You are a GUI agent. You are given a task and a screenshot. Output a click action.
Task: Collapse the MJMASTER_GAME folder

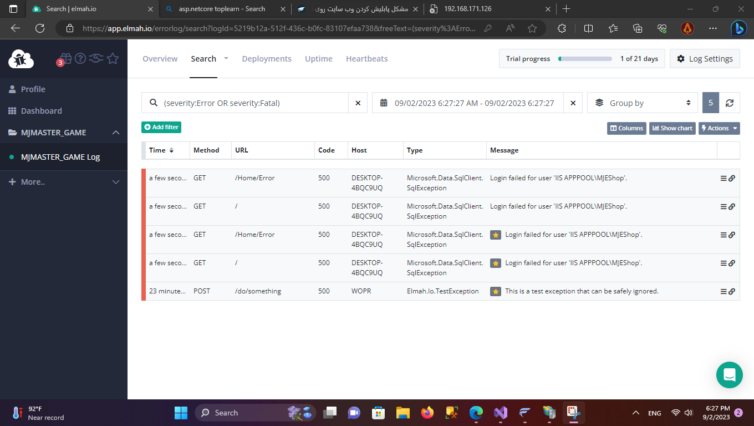116,133
